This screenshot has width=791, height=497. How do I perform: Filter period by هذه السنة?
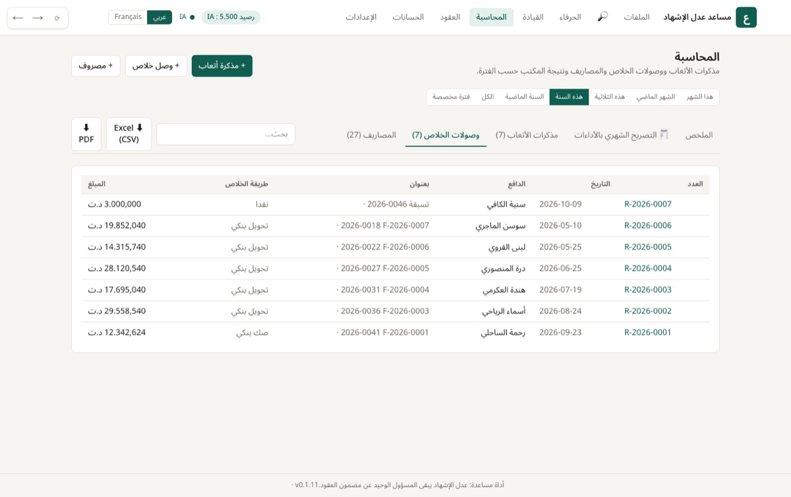pyautogui.click(x=569, y=97)
